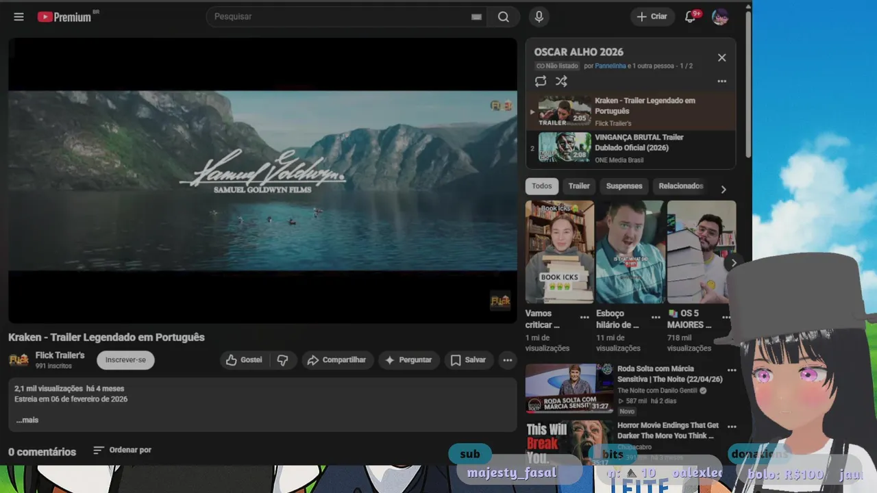Toggle playlist shuffle
This screenshot has width=877, height=493.
[x=561, y=81]
